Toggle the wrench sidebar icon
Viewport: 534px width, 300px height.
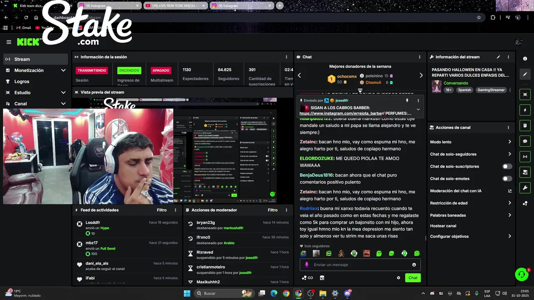point(525,187)
